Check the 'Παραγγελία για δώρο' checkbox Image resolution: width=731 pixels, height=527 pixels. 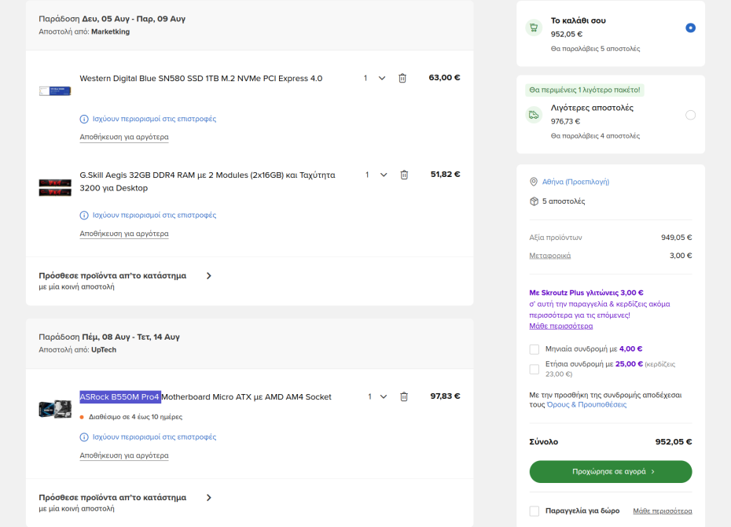534,511
